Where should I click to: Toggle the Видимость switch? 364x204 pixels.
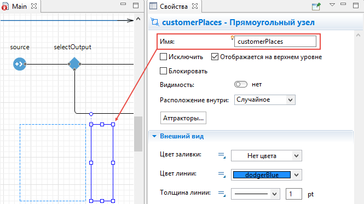tap(241, 84)
